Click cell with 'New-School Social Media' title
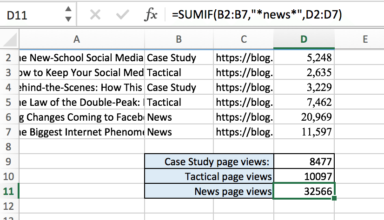Screen dimensions: 384x220 pos(82,58)
